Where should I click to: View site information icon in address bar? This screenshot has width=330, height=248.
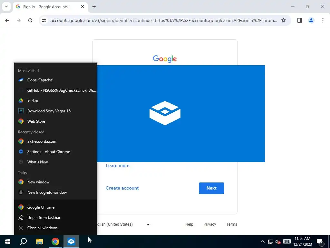pos(44,20)
